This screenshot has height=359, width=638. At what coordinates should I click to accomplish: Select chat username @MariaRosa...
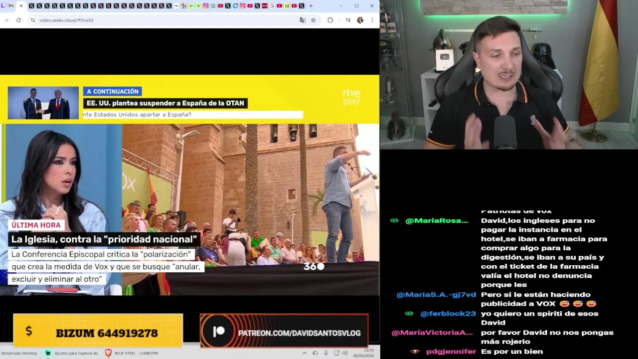click(x=437, y=220)
